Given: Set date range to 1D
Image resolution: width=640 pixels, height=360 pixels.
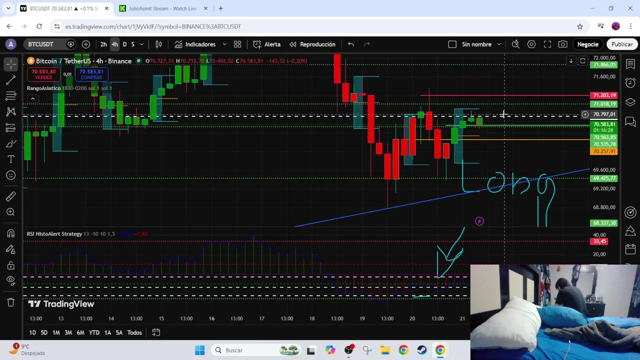Looking at the screenshot, I should [x=32, y=332].
